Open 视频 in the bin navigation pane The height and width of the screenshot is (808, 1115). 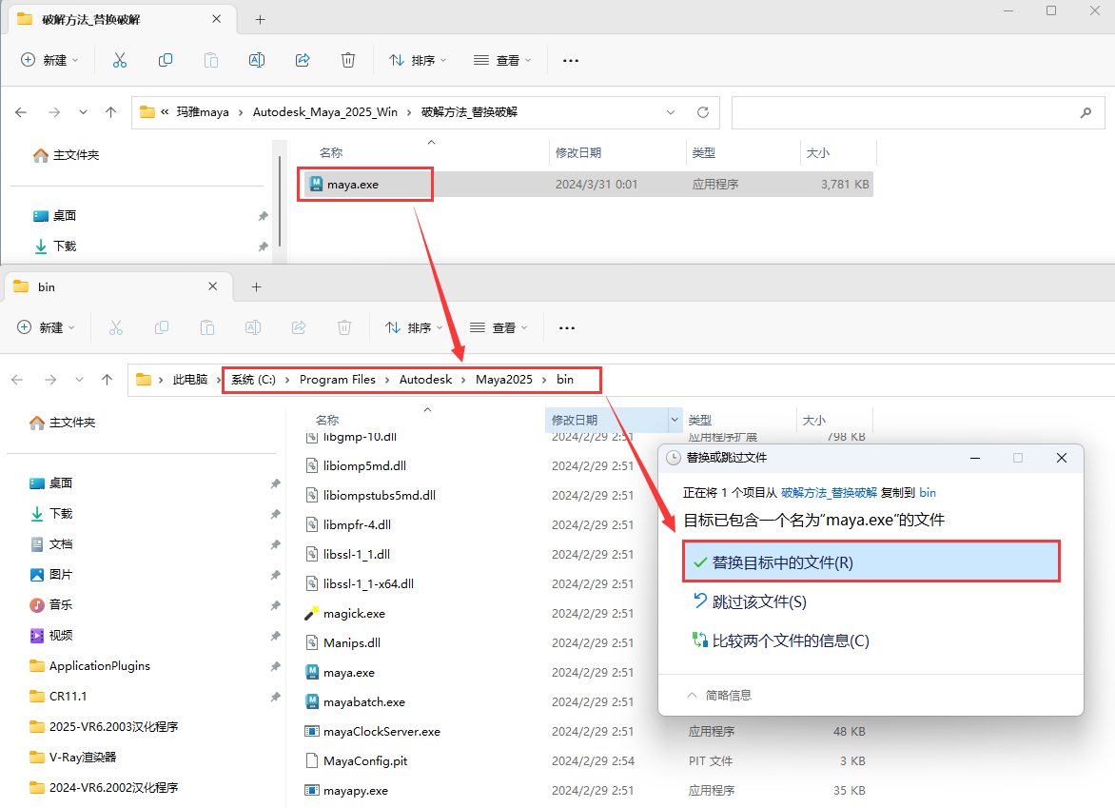point(52,636)
